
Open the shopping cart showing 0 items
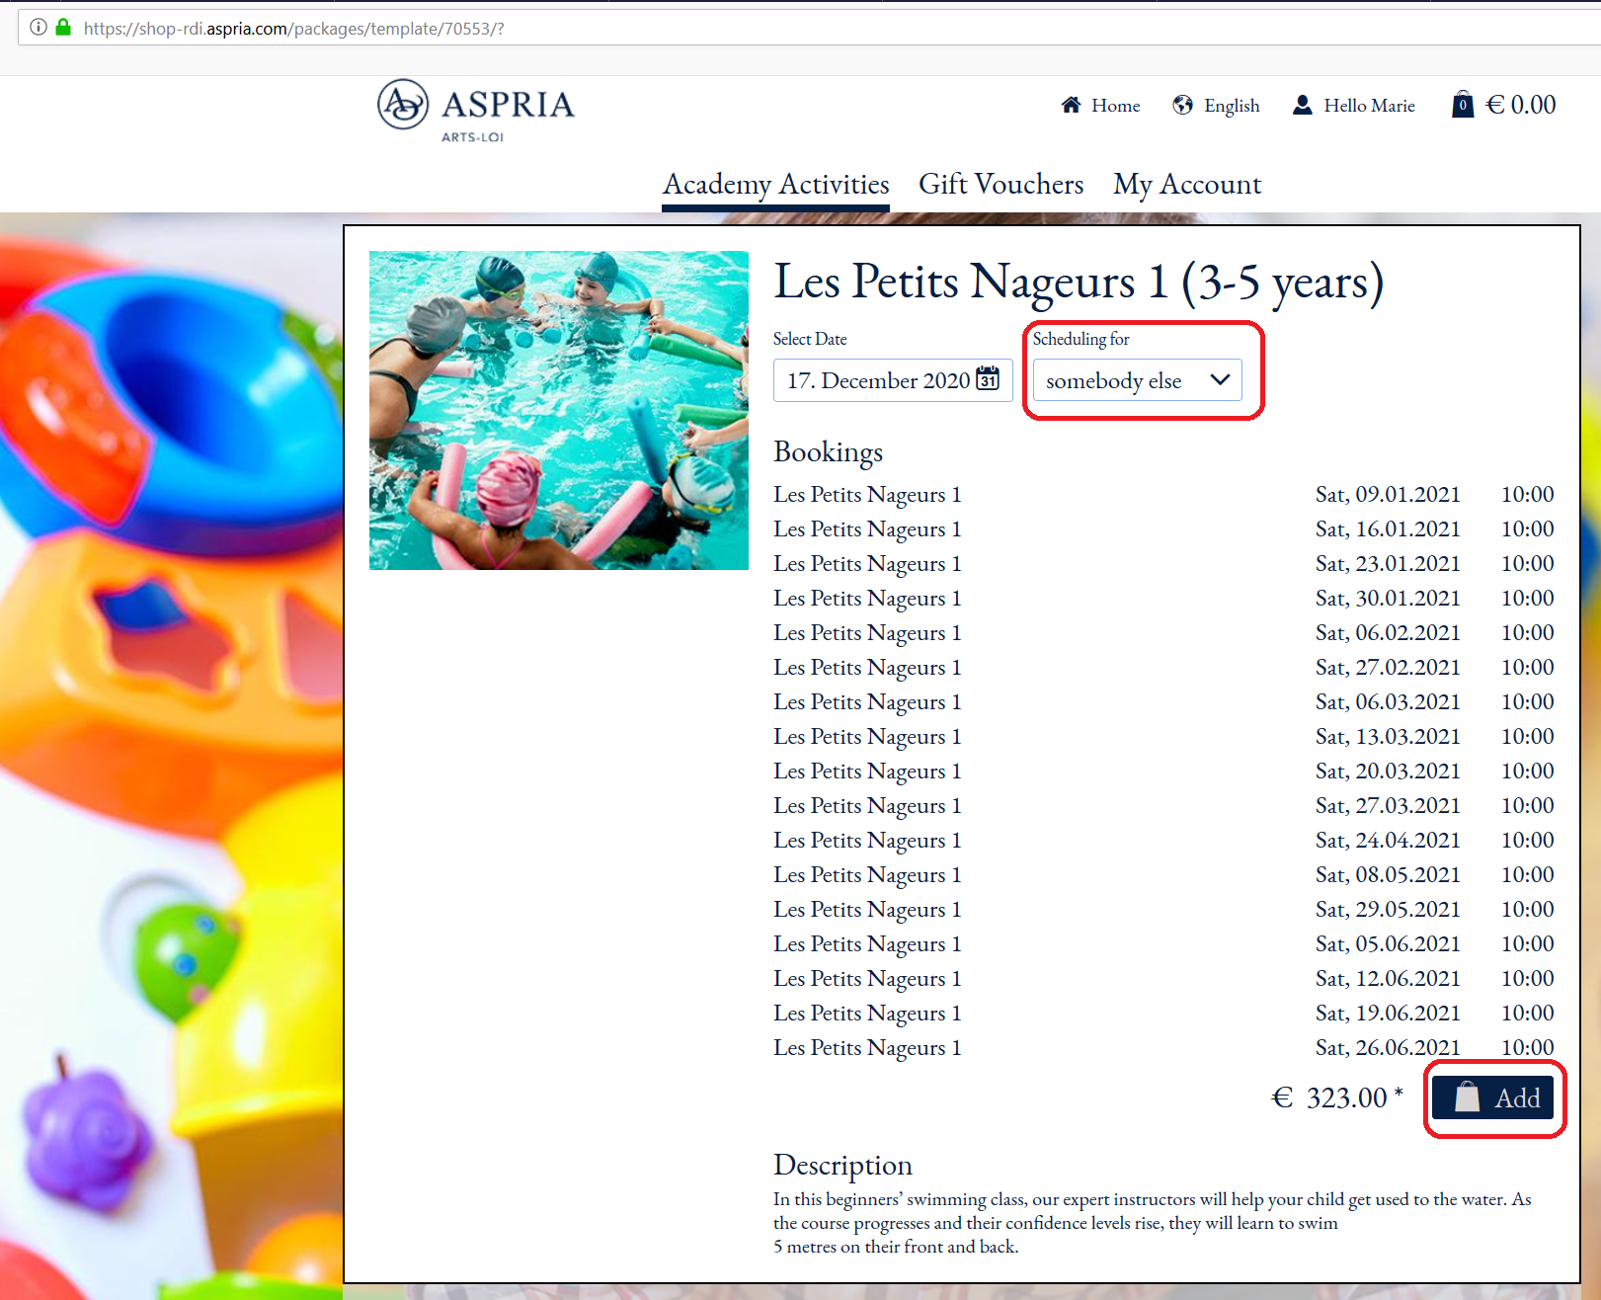[x=1462, y=104]
